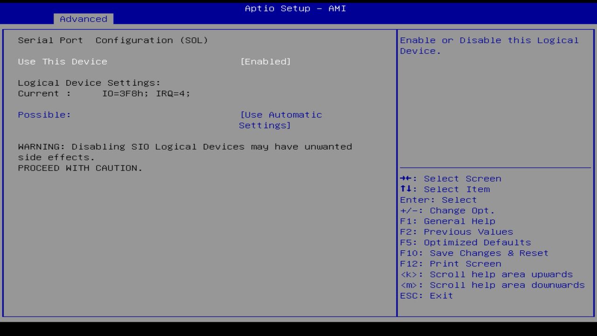Select the Logical Device Settings label
The width and height of the screenshot is (597, 336).
pyautogui.click(x=89, y=83)
